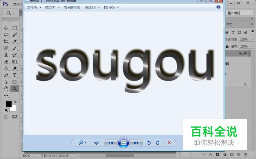Select the Zoom tool in Photoshop toolbox
The width and height of the screenshot is (256, 159).
click(15, 89)
